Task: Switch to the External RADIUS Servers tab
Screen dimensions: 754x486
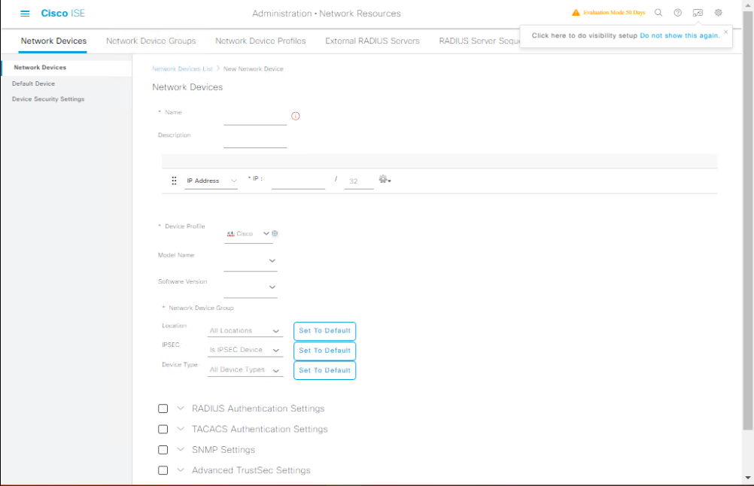Action: pyautogui.click(x=372, y=41)
